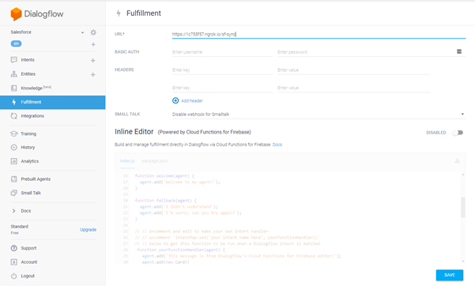The height and width of the screenshot is (286, 475).
Task: Create a new intent with the plus icon
Action: [93, 61]
